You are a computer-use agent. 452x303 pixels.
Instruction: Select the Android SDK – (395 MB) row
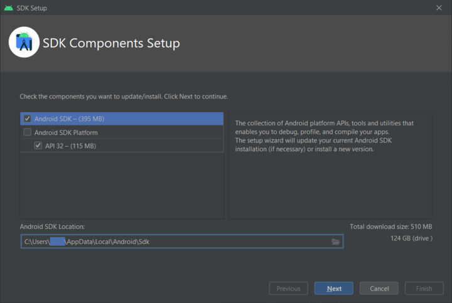point(122,119)
